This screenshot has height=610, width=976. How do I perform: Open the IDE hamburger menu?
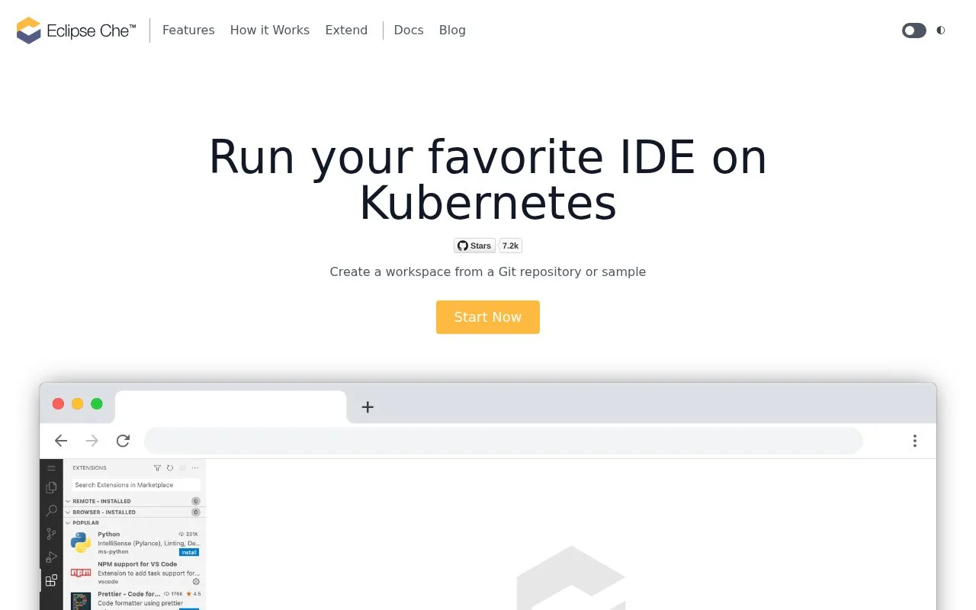point(51,468)
